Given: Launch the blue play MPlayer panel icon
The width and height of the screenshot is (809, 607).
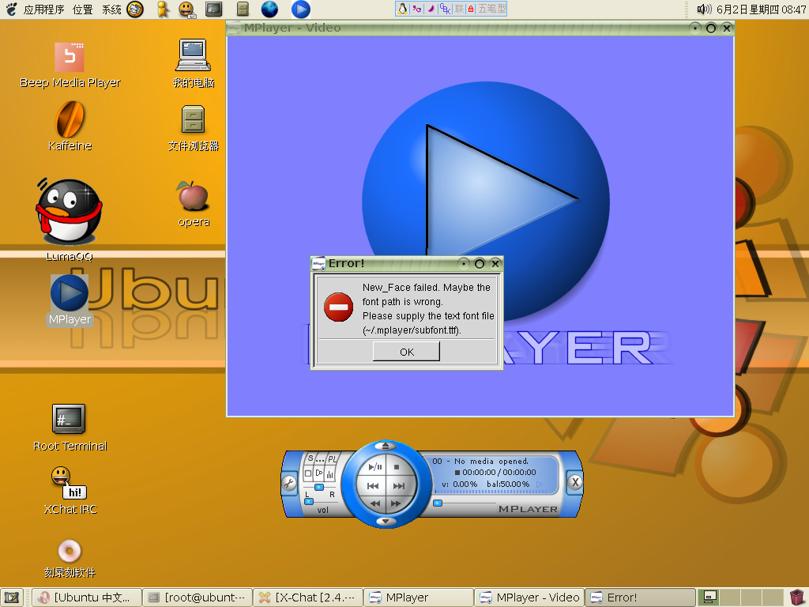Looking at the screenshot, I should 301,9.
